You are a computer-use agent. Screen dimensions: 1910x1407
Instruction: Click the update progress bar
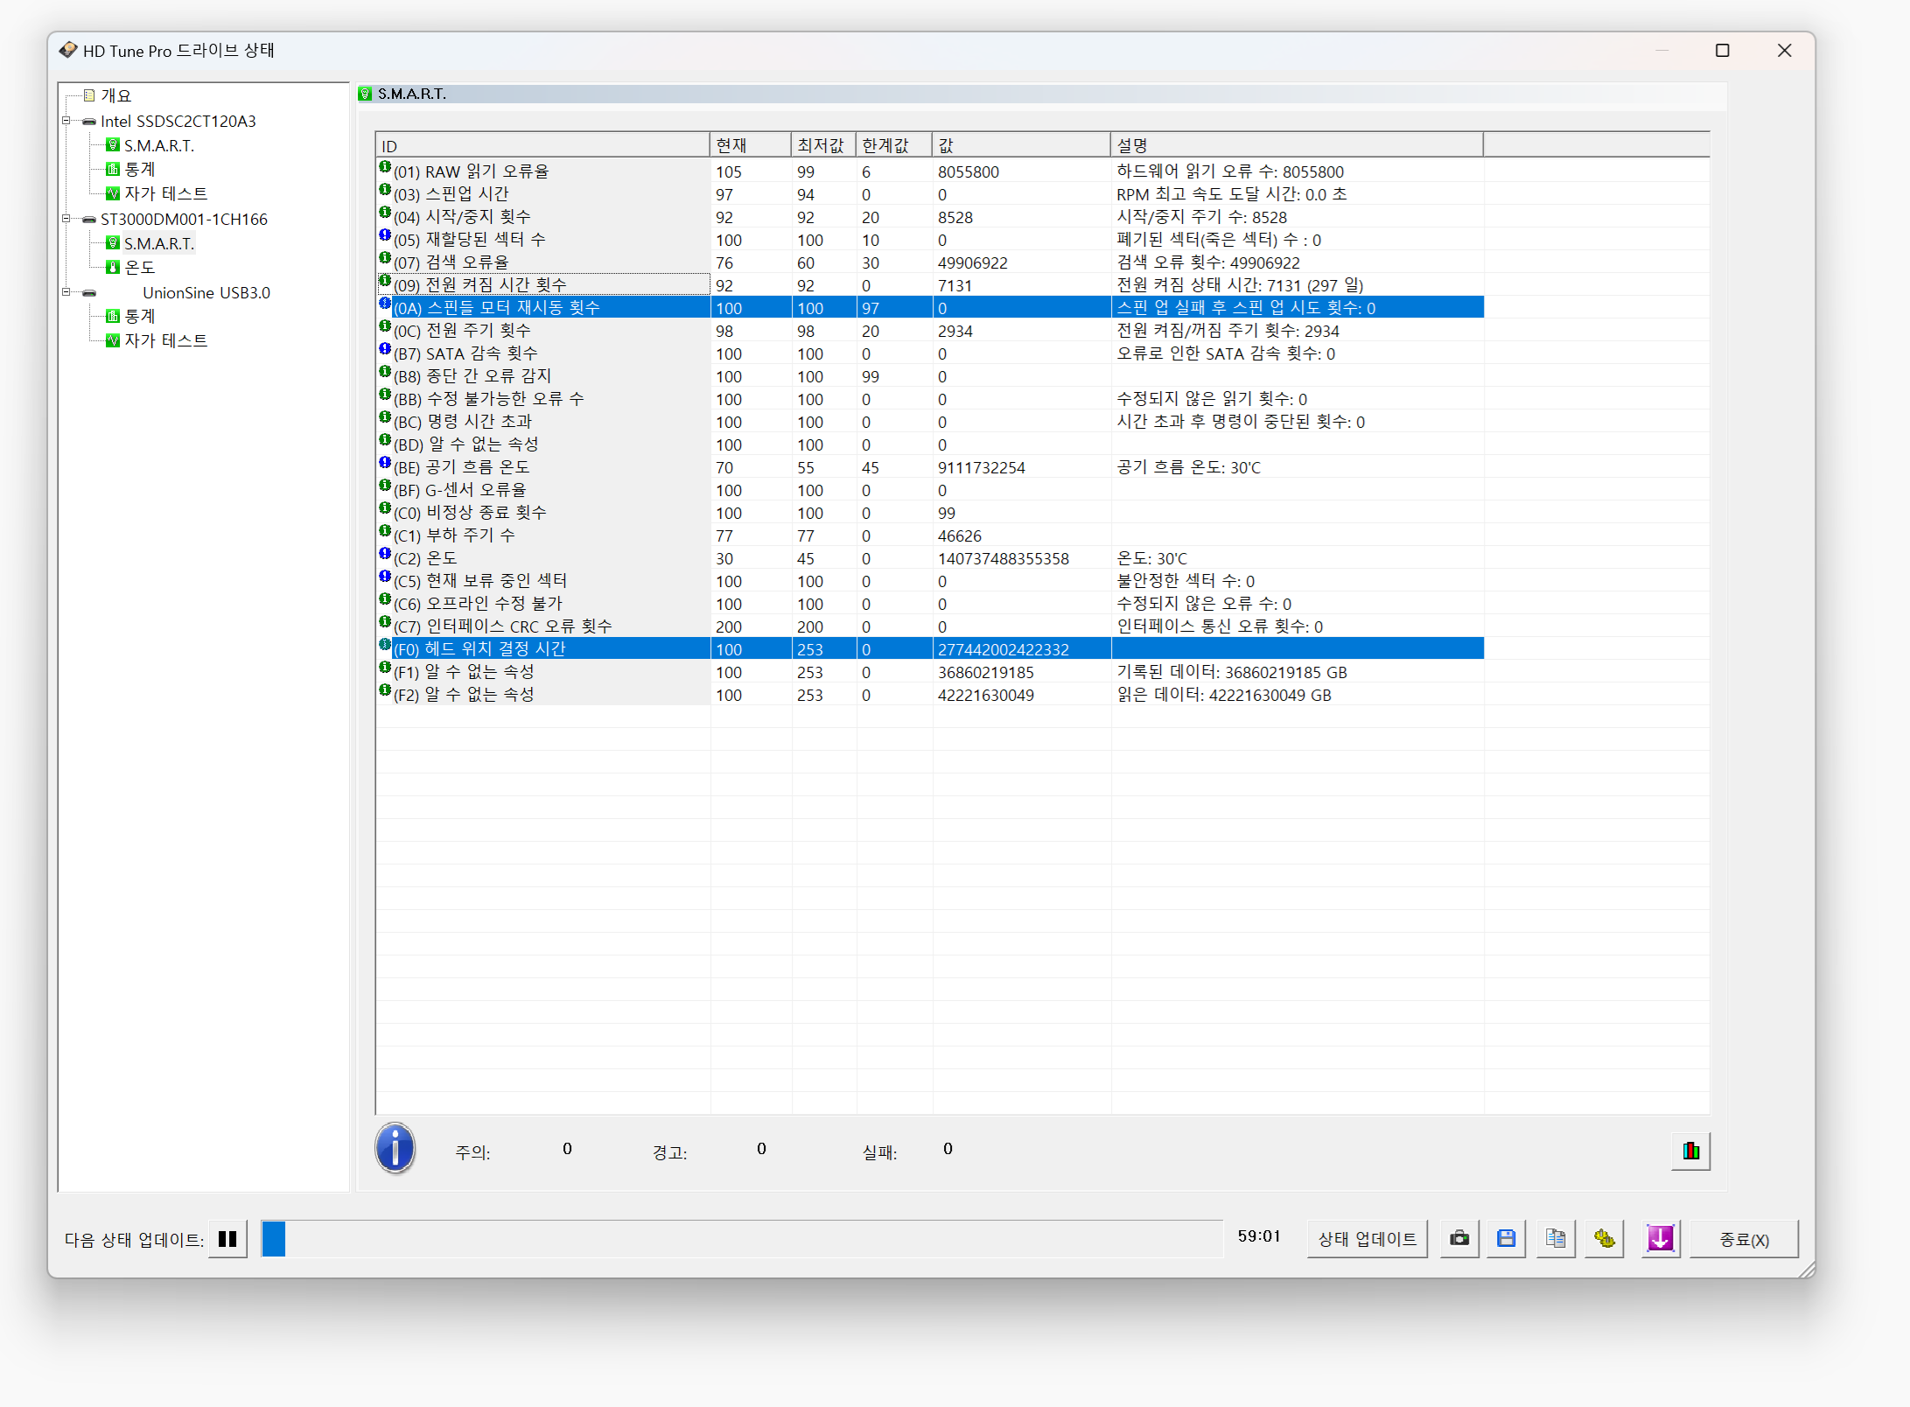742,1239
